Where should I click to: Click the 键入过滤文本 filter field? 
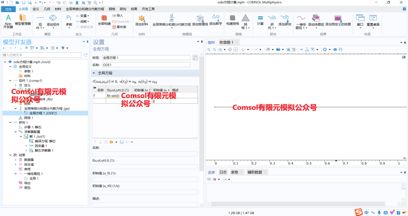42,55
